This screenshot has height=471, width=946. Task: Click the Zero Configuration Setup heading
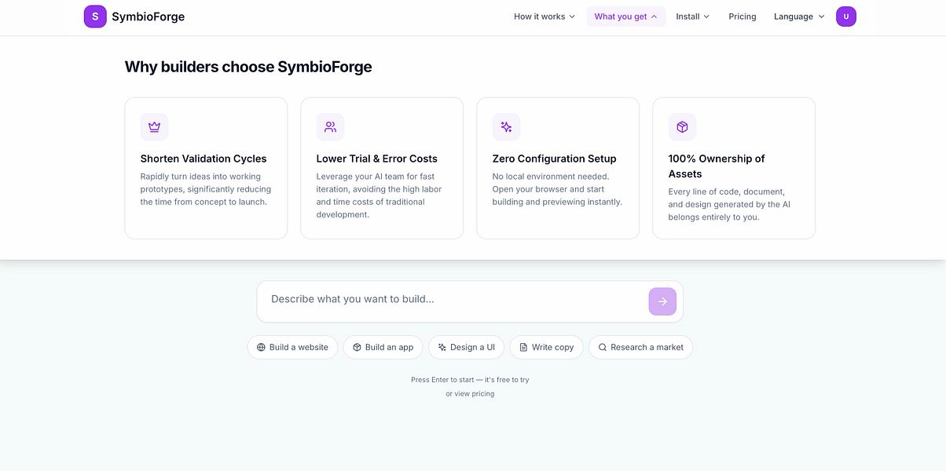tap(555, 159)
